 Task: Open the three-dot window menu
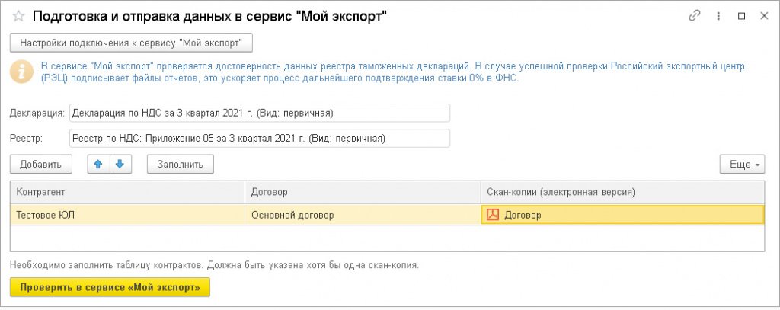tap(718, 16)
